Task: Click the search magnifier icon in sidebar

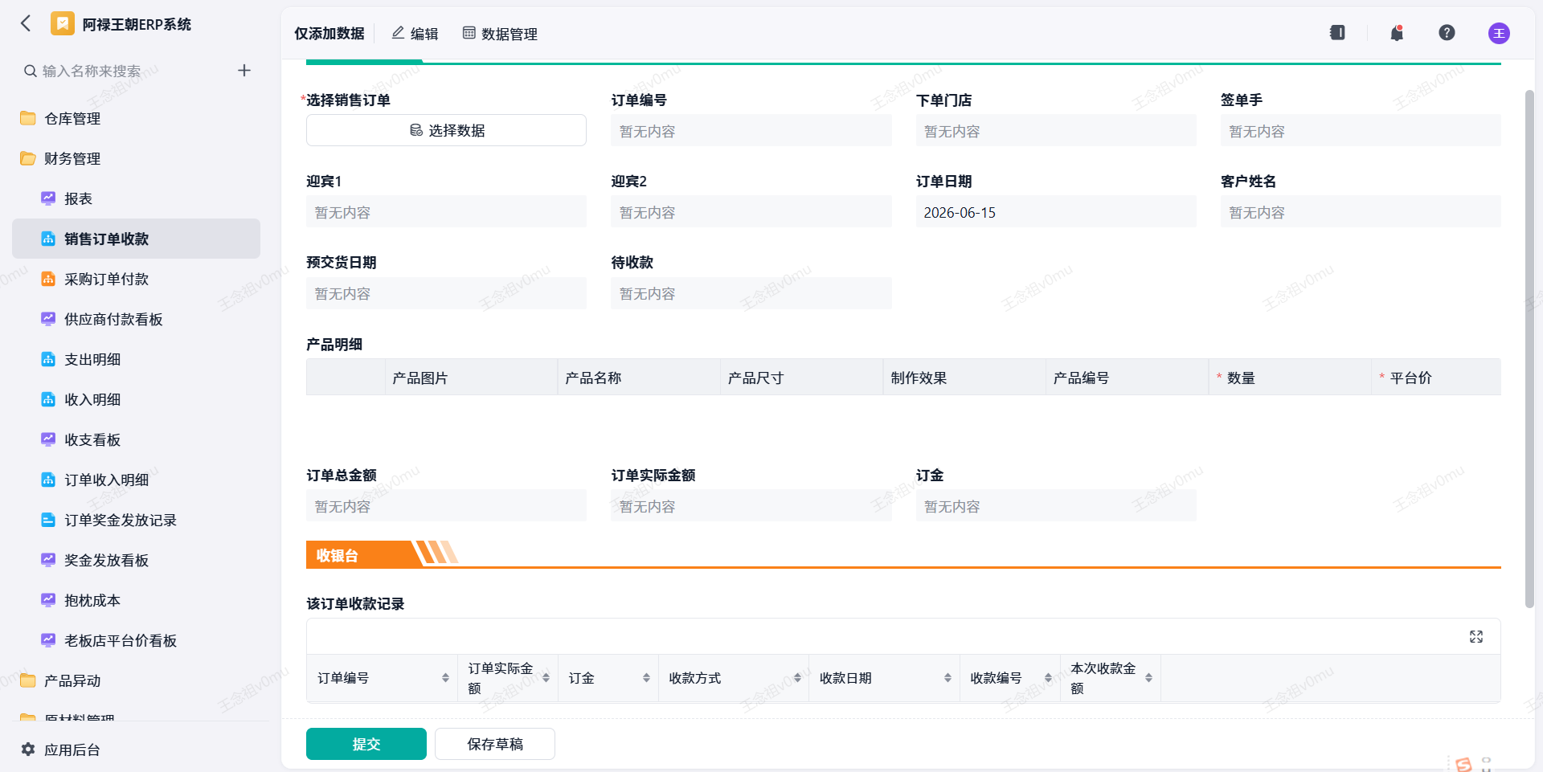Action: (30, 71)
